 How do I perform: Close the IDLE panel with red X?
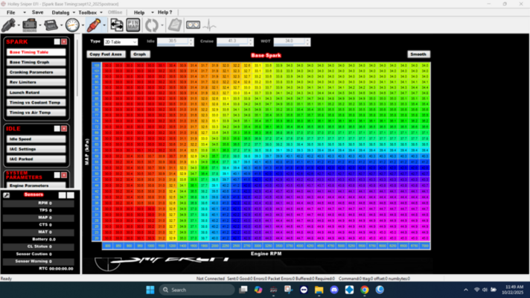tap(64, 129)
